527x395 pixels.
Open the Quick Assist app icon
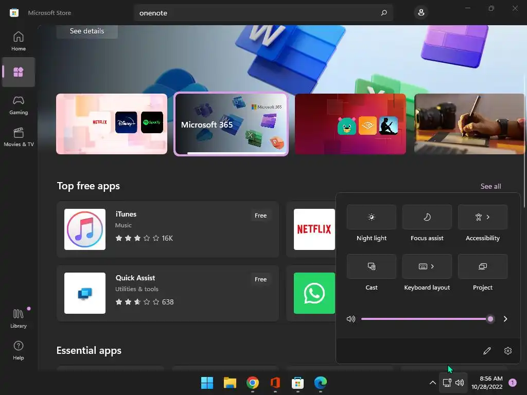pos(85,293)
